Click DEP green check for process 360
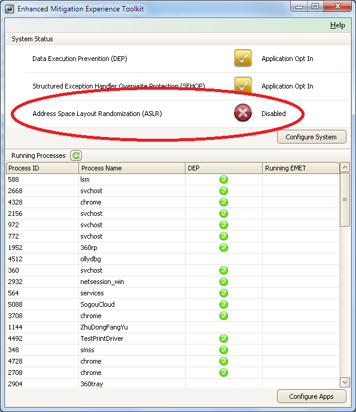The width and height of the screenshot is (356, 412). [x=224, y=270]
